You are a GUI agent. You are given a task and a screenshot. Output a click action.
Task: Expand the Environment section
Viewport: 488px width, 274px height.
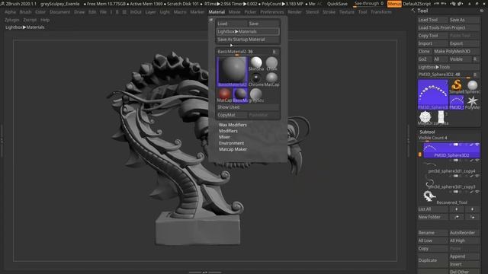[x=231, y=143]
